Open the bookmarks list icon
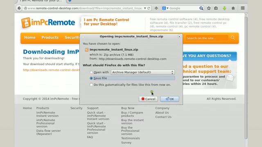The image size is (262, 147). [216, 8]
